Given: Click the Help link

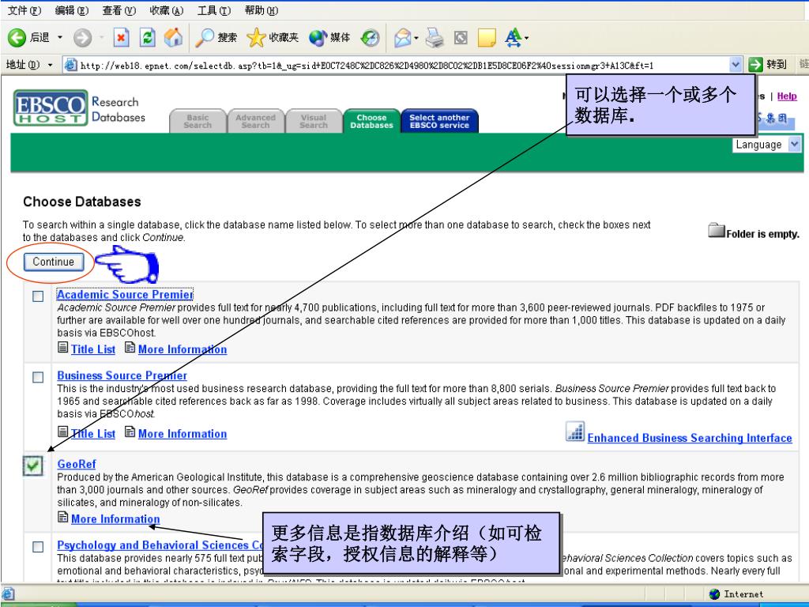Looking at the screenshot, I should coord(787,96).
